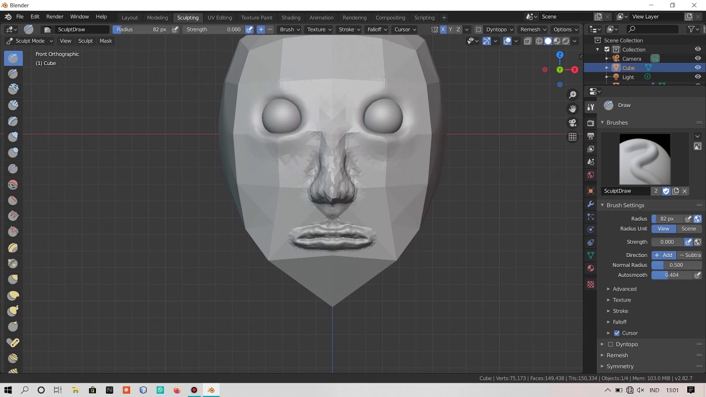Switch to perspective/orthographic grid gizmo
This screenshot has height=397, width=706.
point(573,137)
